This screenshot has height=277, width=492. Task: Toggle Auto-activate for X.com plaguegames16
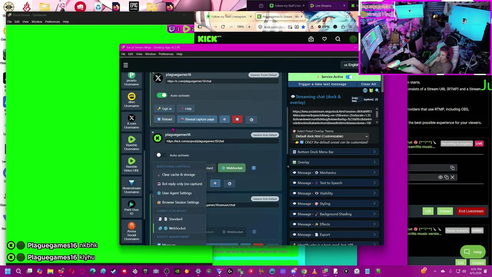coord(162,95)
